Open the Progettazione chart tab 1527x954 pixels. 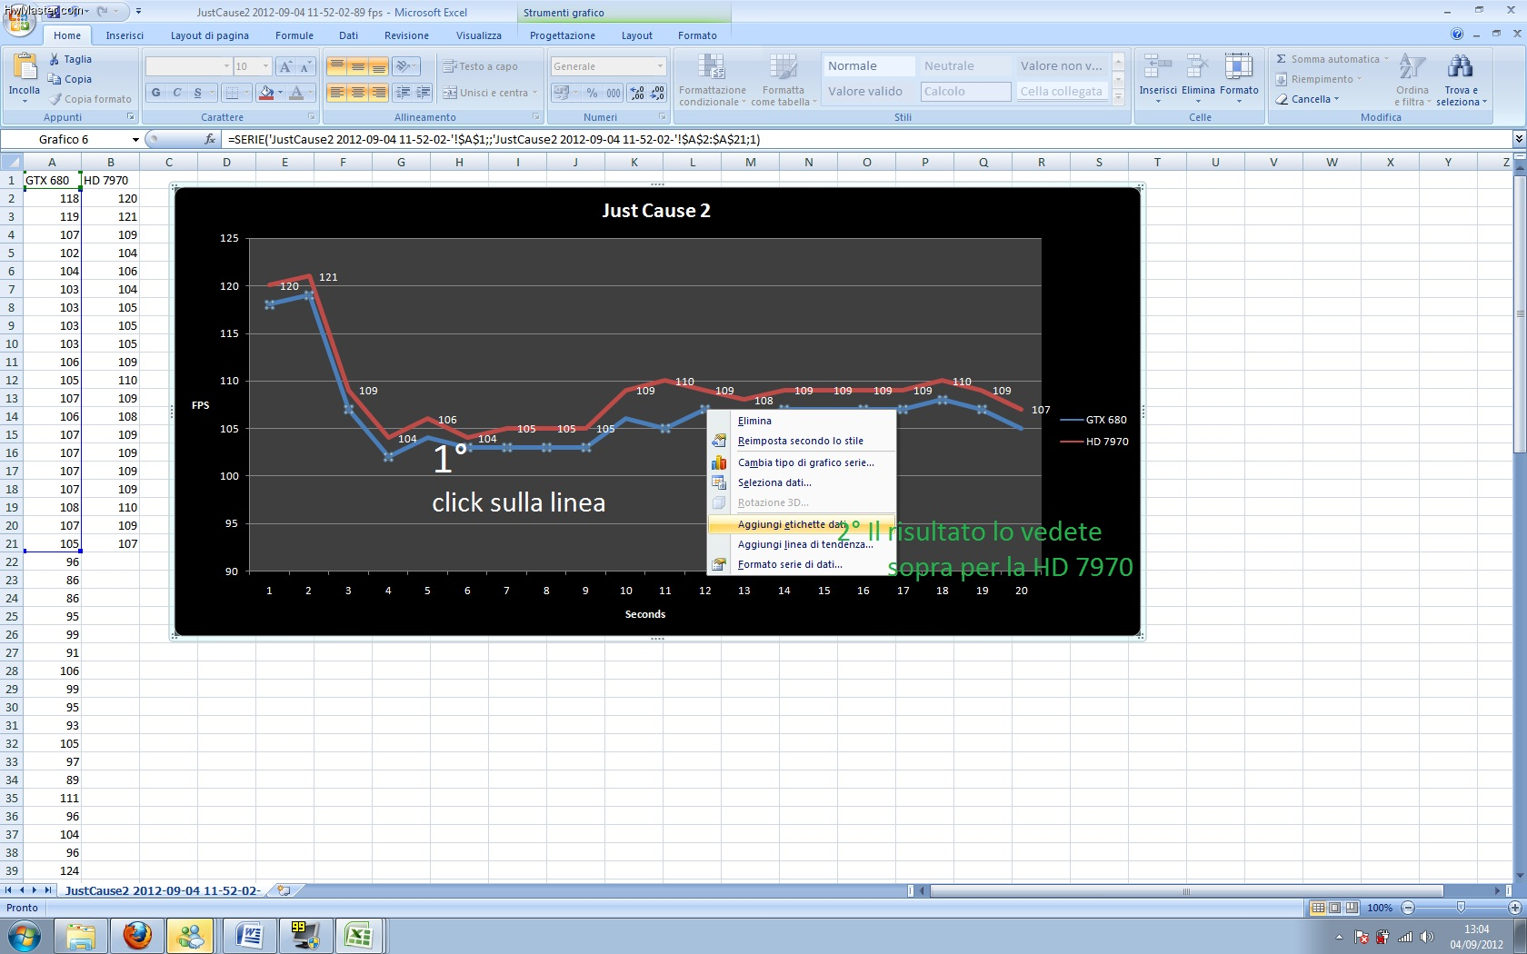pos(563,35)
